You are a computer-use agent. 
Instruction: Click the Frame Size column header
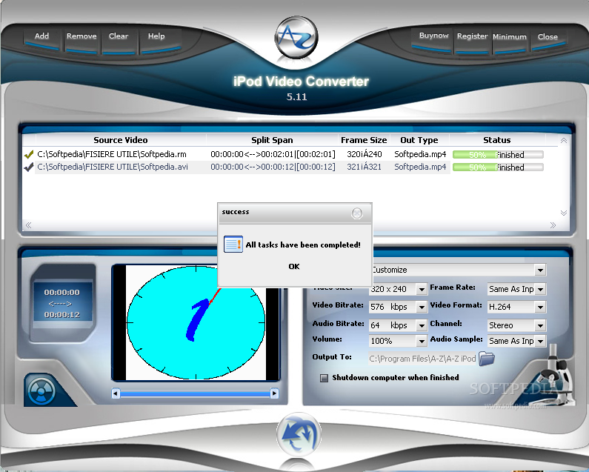(364, 140)
